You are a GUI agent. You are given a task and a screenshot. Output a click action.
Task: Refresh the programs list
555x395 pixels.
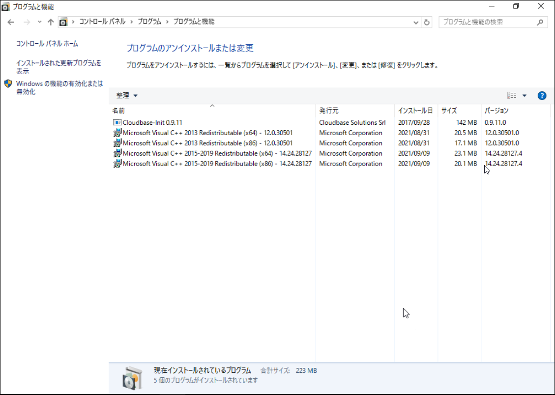427,22
